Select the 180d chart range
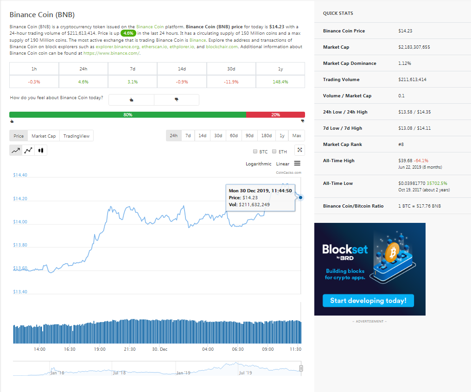Screen dimensions: 471x392 (x=267, y=136)
